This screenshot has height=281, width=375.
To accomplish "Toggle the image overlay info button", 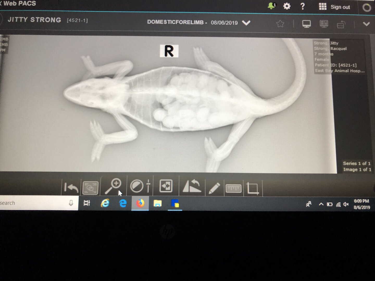I will tap(90, 188).
